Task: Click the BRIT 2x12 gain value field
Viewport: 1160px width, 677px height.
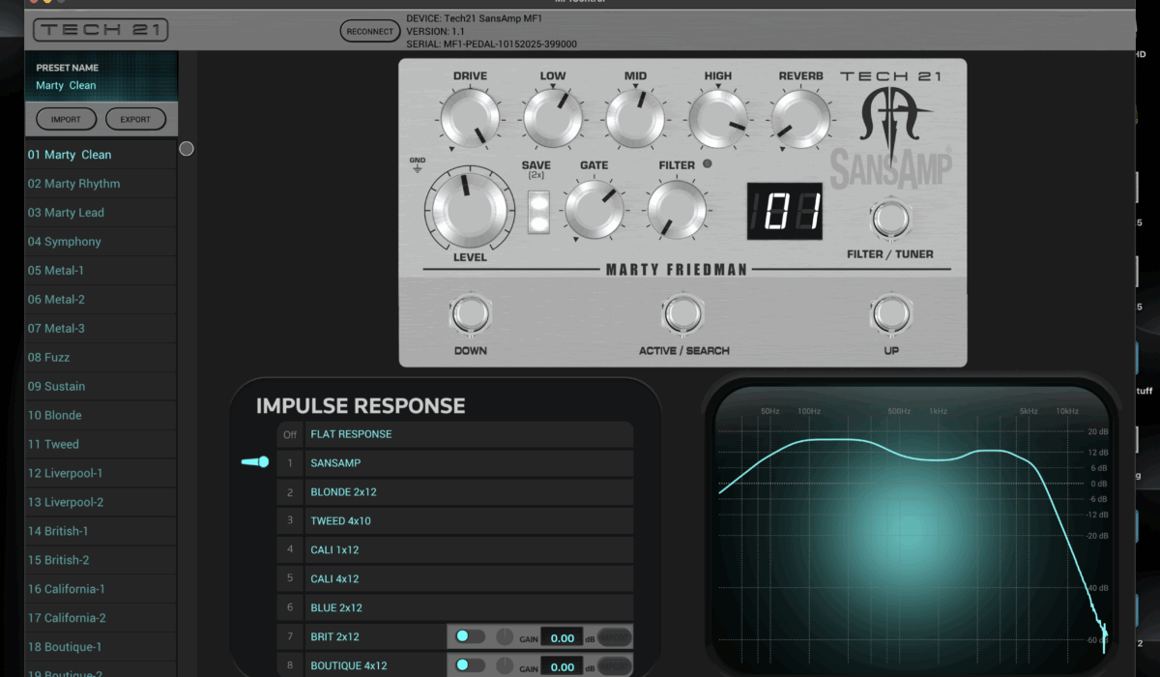Action: point(562,637)
